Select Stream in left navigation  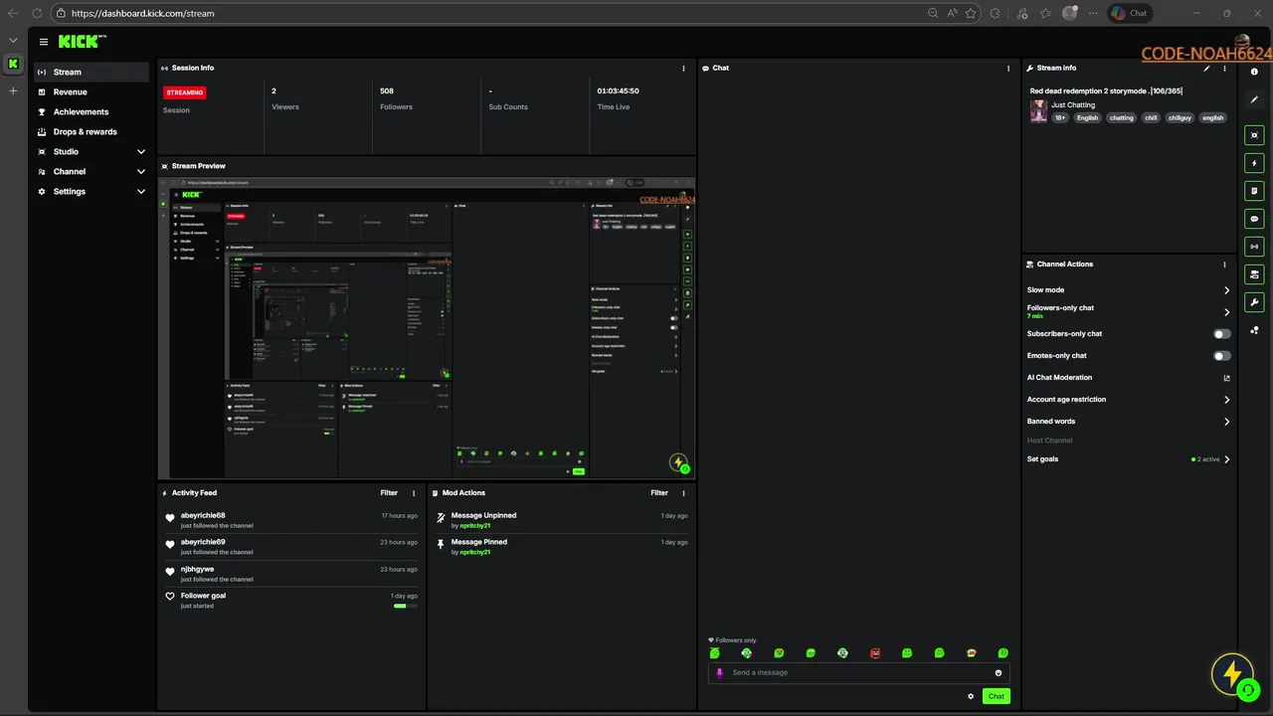tap(91, 73)
